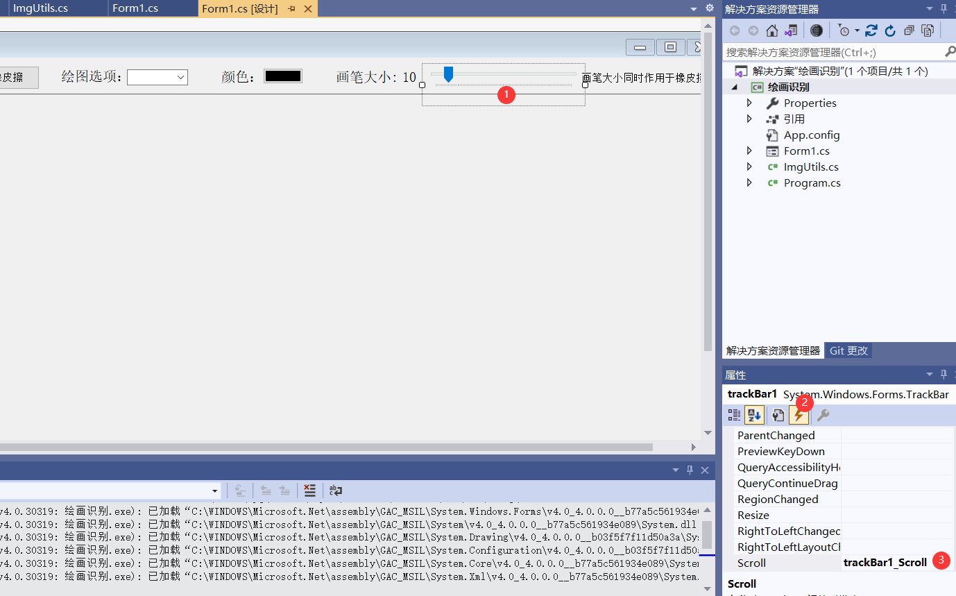Click the Home icon in Solution Explorer toolbar
This screenshot has width=956, height=596.
[x=771, y=31]
